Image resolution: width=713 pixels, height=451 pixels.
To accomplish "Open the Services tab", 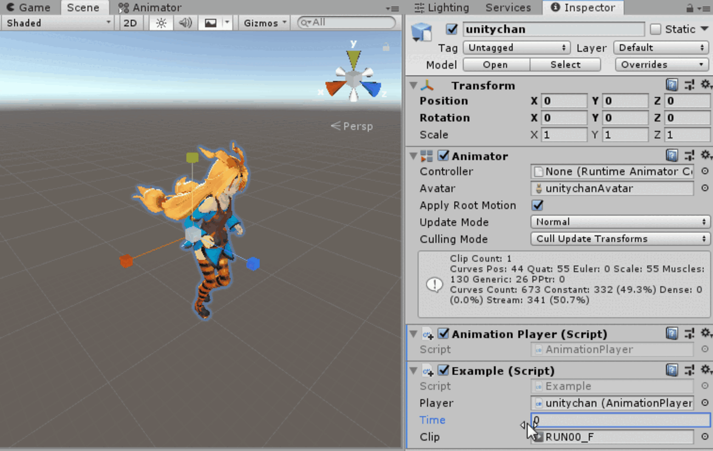I will pyautogui.click(x=508, y=8).
